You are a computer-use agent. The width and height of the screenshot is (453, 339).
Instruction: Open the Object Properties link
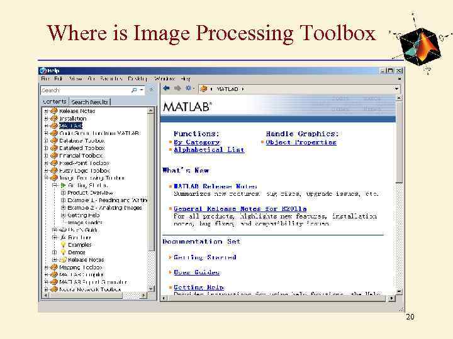coord(301,142)
